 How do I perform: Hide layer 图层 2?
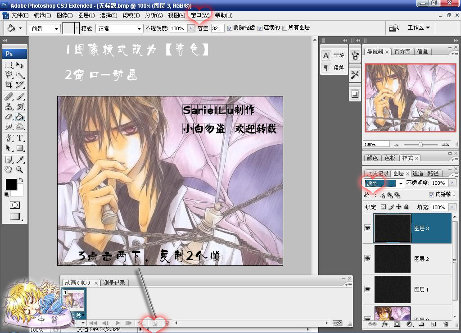[367, 259]
